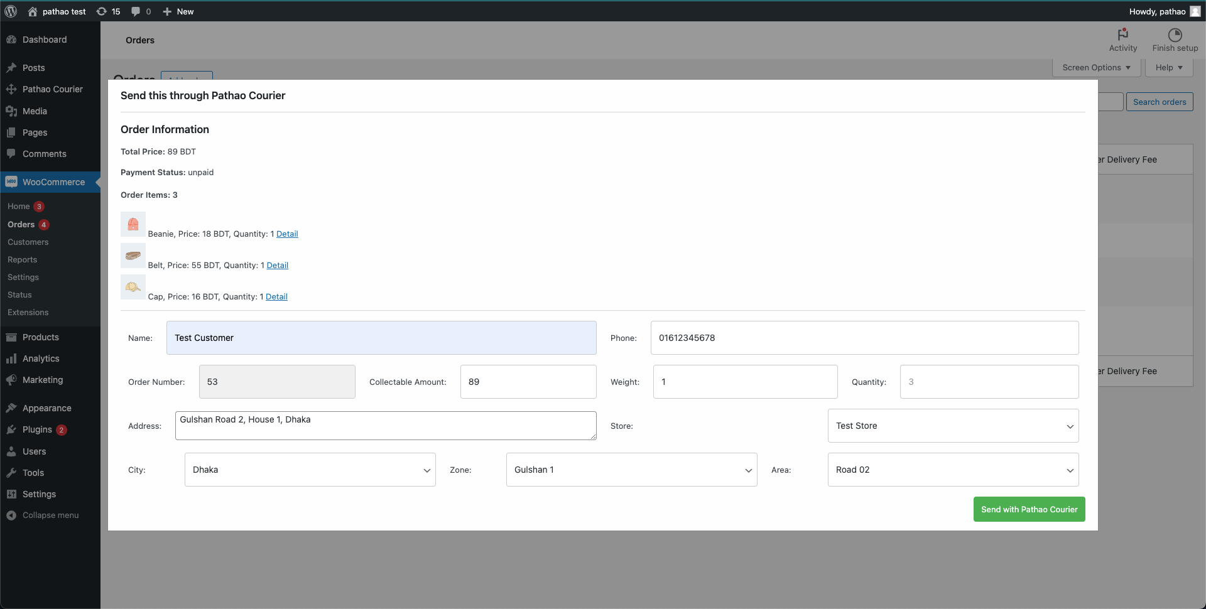Expand the Zone dropdown showing Gulshan 1

631,470
